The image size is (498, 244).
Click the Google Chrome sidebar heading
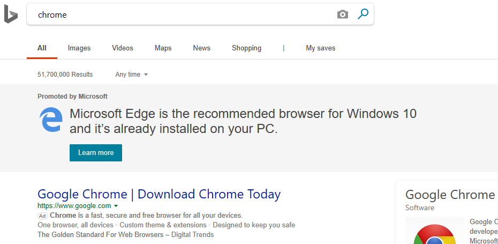tap(450, 194)
